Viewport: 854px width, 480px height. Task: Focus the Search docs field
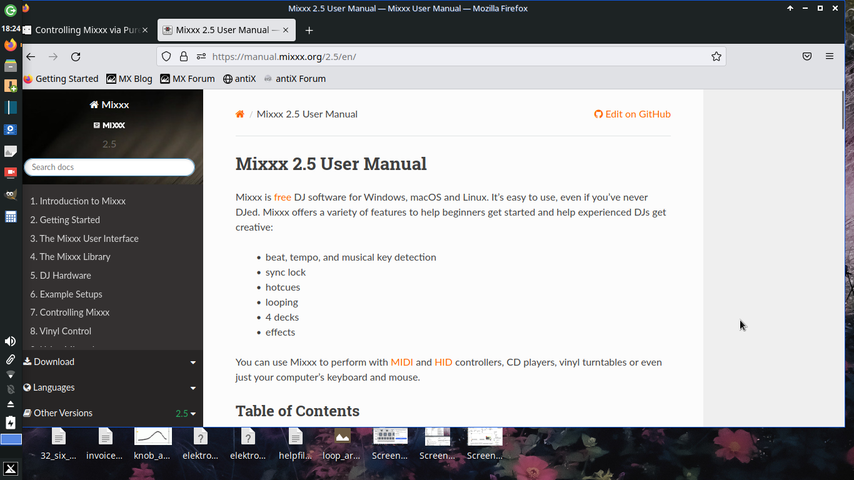(109, 167)
